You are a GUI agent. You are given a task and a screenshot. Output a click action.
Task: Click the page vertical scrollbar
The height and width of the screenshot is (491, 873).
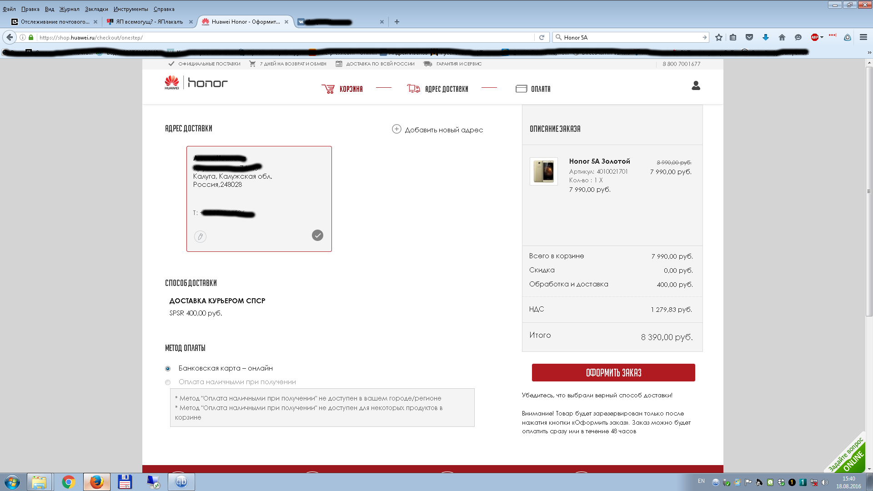pos(869,191)
